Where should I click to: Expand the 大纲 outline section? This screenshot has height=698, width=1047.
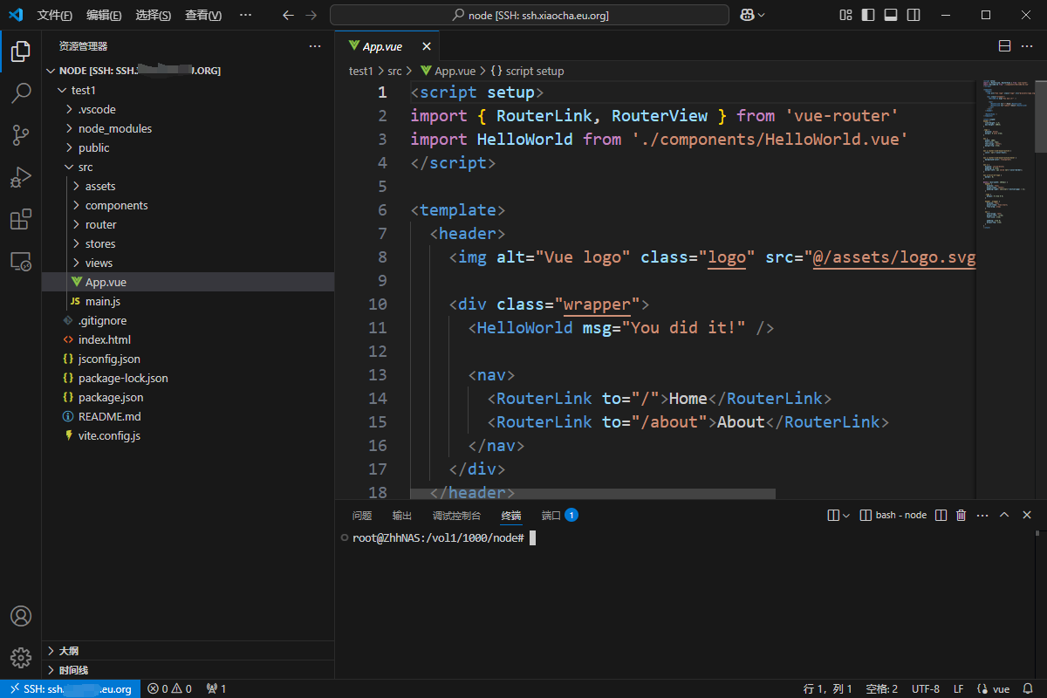pos(69,651)
